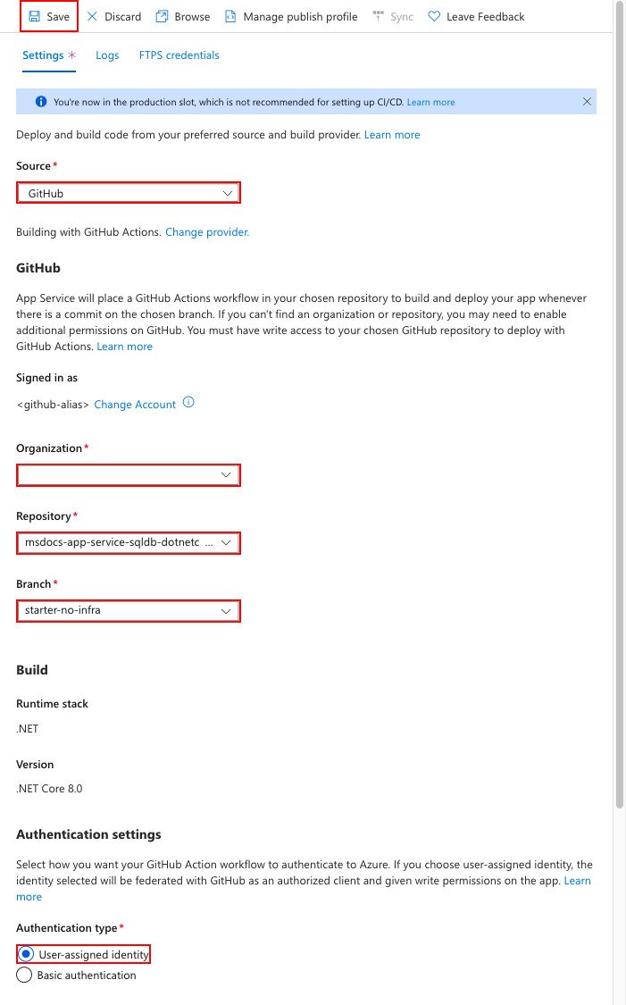Click the Discard X icon

point(92,17)
